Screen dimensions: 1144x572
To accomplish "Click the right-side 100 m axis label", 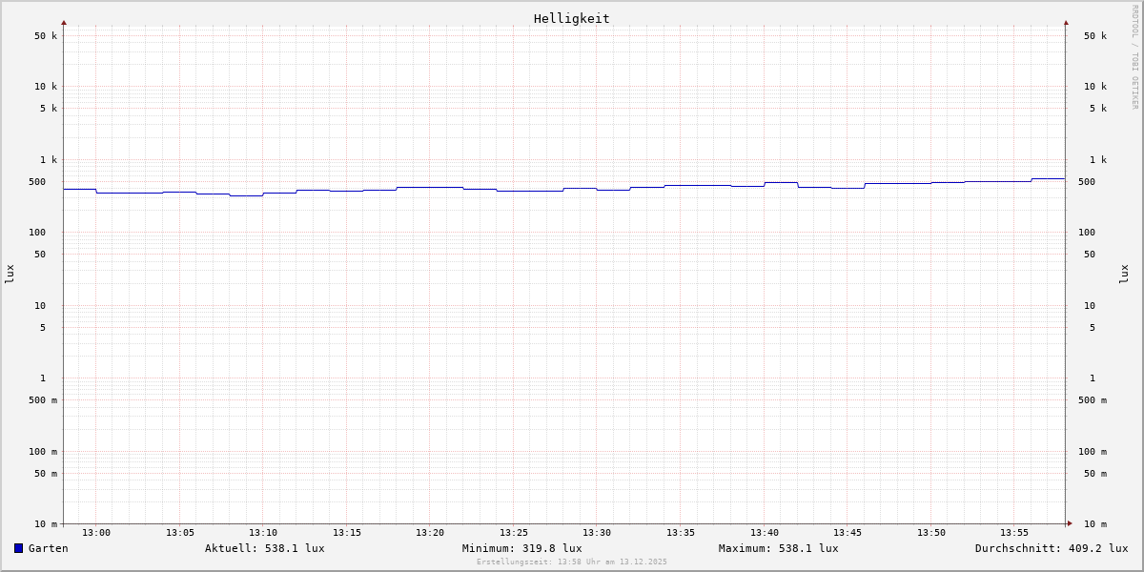I will 1092,452.
